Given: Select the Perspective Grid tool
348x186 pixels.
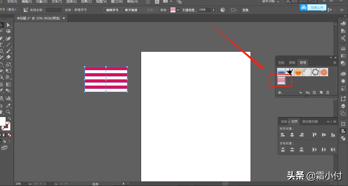Looking at the screenshot, I should pyautogui.click(x=9, y=77).
